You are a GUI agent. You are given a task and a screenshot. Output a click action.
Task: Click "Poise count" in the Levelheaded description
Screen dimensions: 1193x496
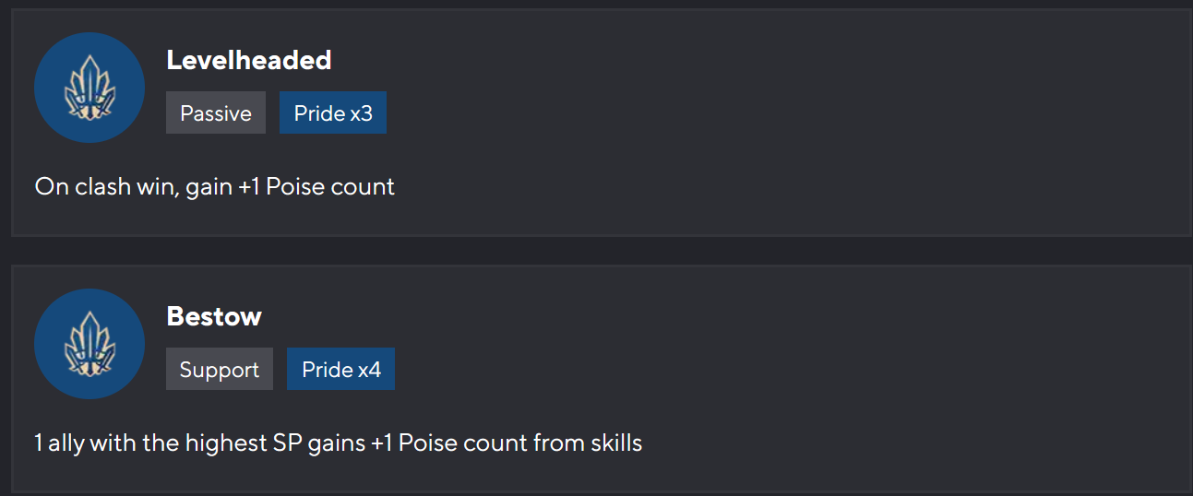point(330,187)
